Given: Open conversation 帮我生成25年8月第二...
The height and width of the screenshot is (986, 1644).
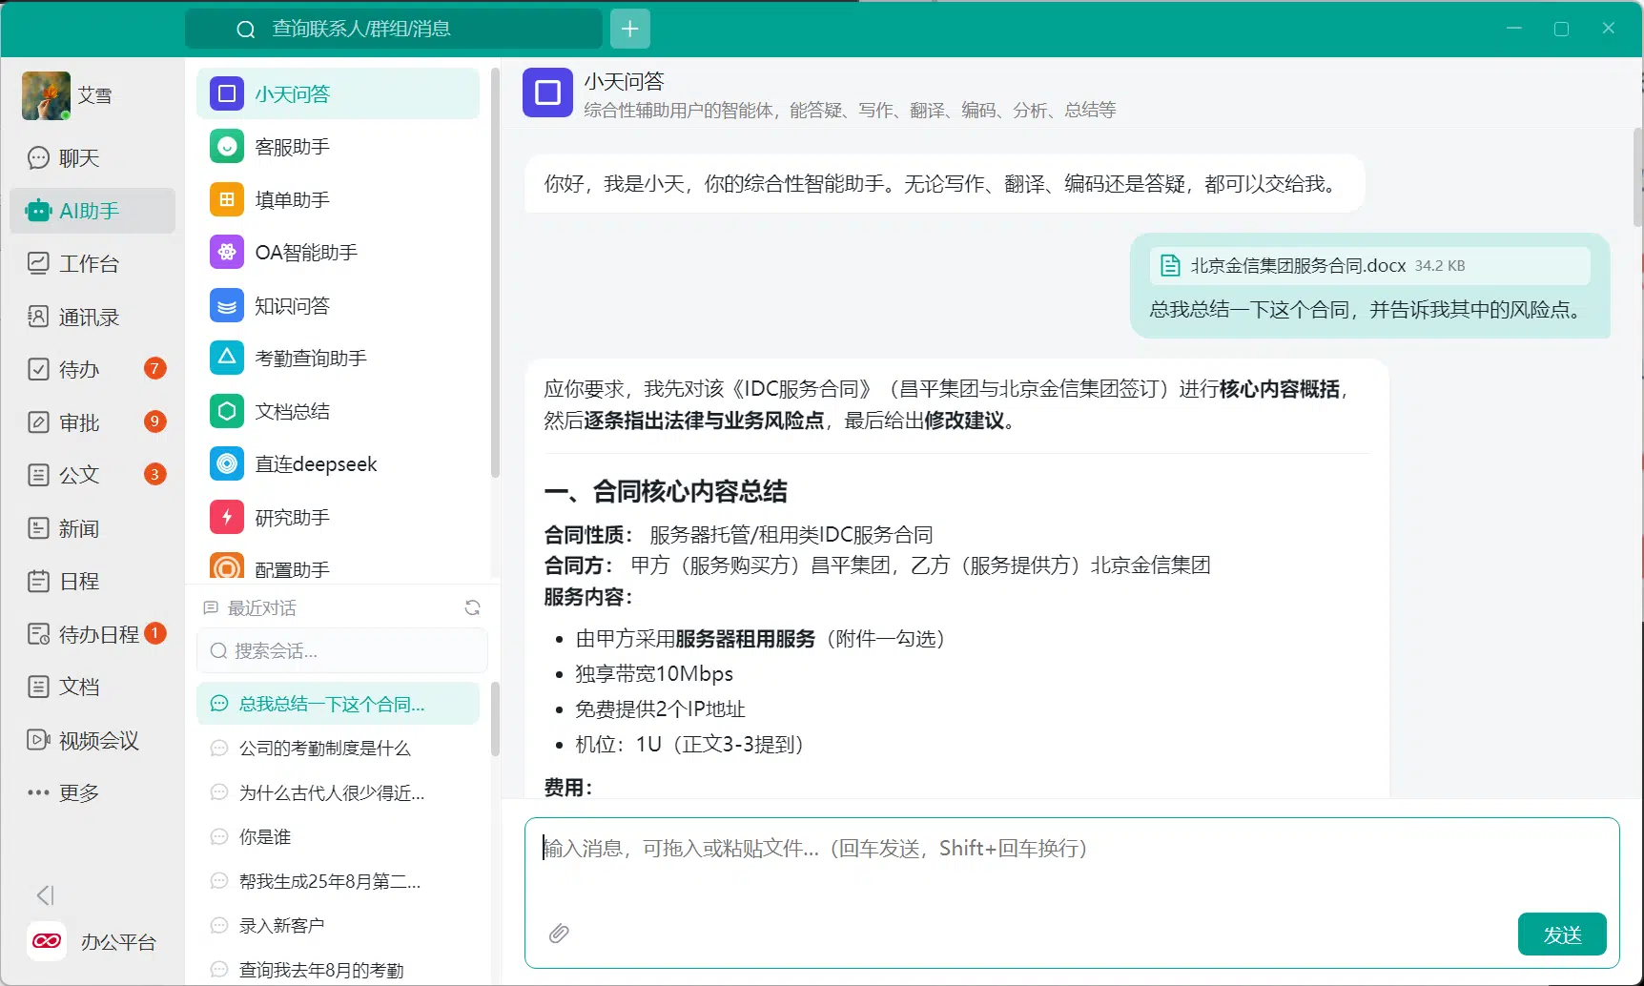Looking at the screenshot, I should point(338,881).
